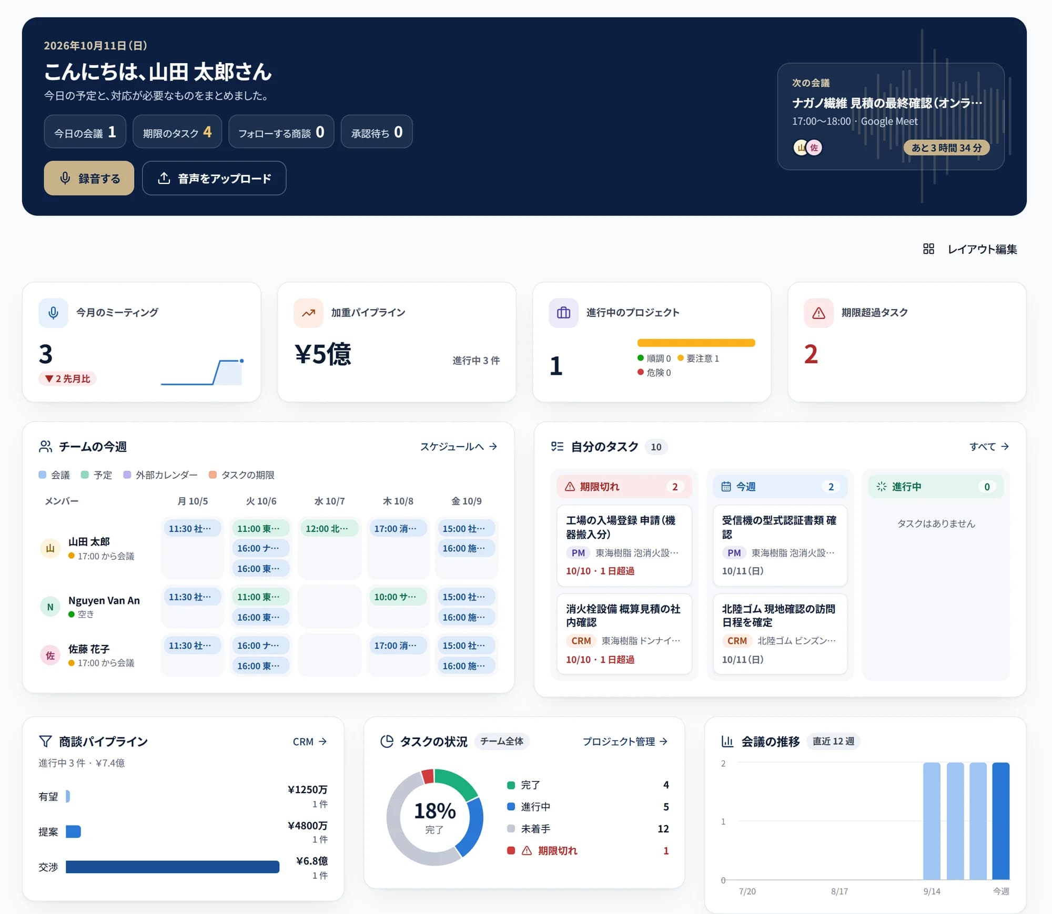Select 今日の会議 1 chip

point(85,131)
